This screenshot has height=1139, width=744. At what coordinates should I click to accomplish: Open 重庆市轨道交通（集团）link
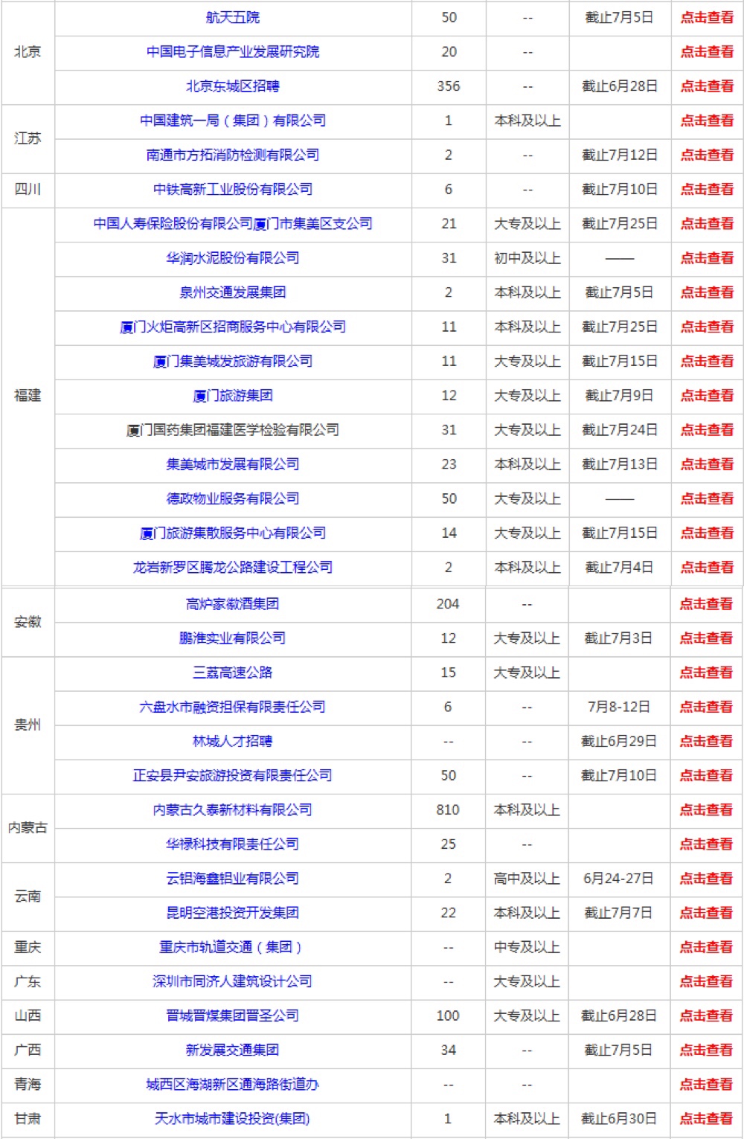[x=231, y=947]
